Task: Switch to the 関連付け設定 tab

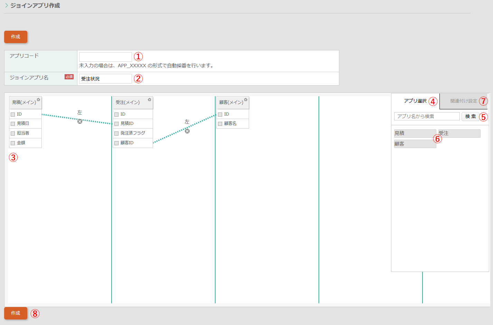Action: (464, 101)
